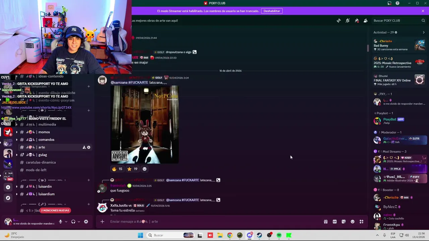Add a reaction to the artwork post

144,169
